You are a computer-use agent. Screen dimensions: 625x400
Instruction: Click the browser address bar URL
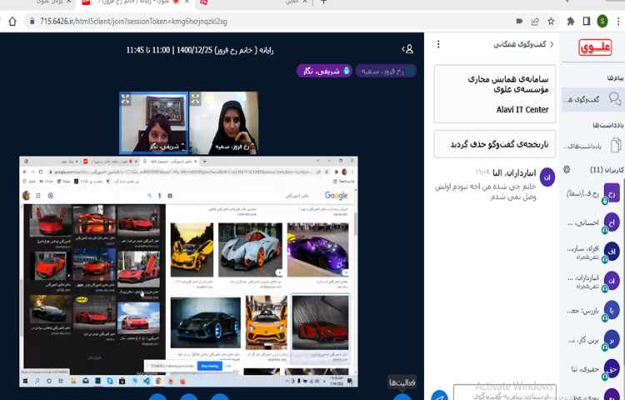pos(133,22)
